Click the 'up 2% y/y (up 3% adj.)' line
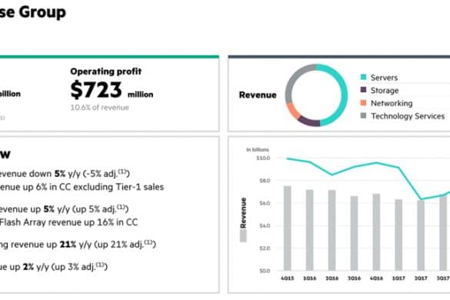The width and height of the screenshot is (450, 300). point(54,267)
